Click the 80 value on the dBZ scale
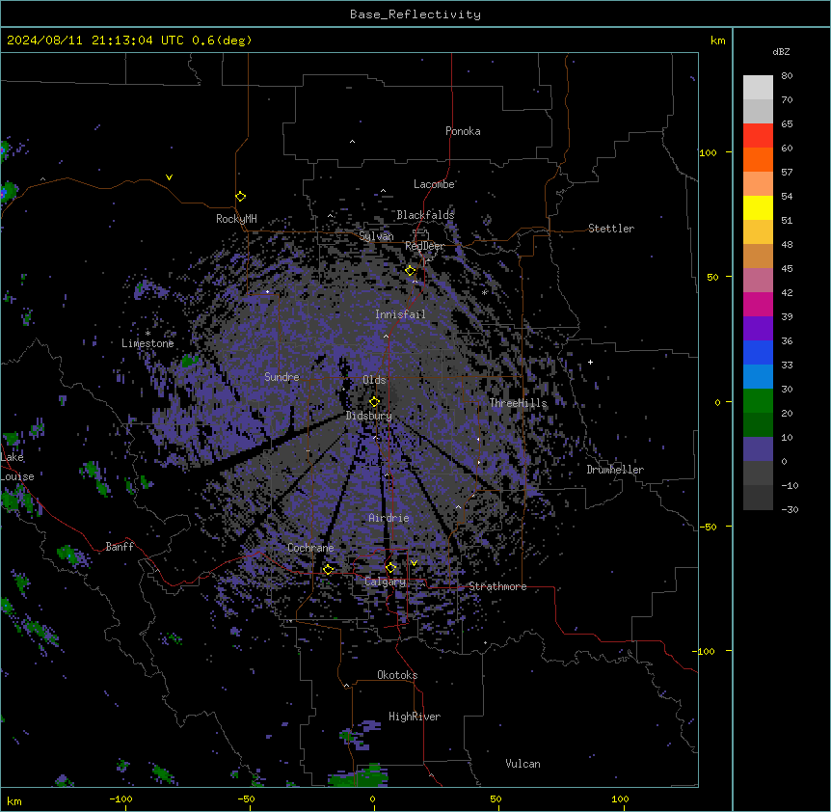Image resolution: width=831 pixels, height=812 pixels. coord(787,76)
